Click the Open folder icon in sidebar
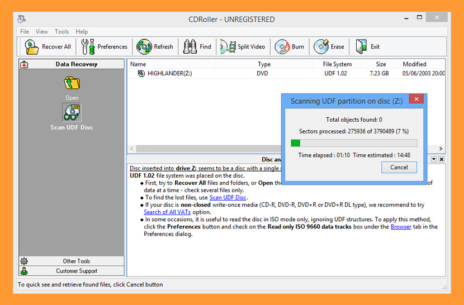The width and height of the screenshot is (464, 305). 72,83
